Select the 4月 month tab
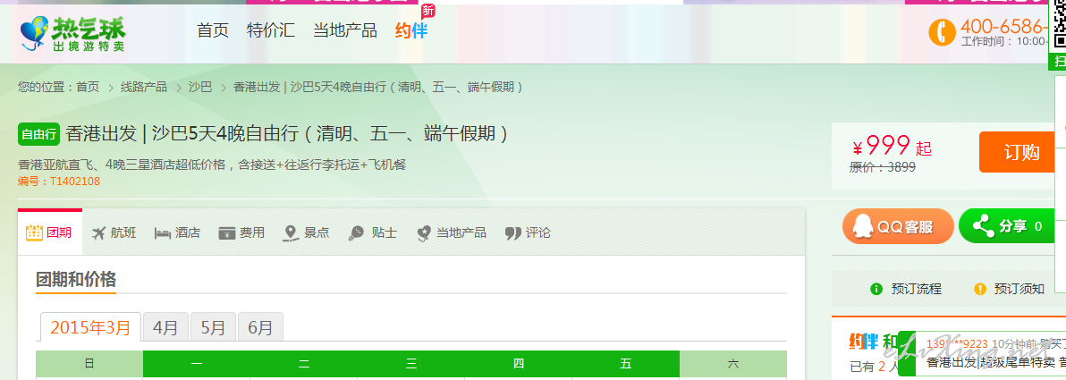 coord(165,327)
